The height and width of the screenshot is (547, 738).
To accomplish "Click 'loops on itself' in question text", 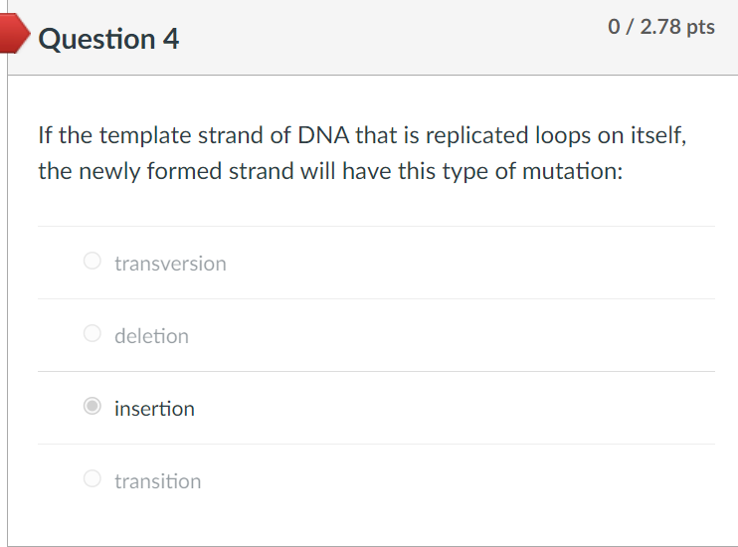I will [610, 135].
